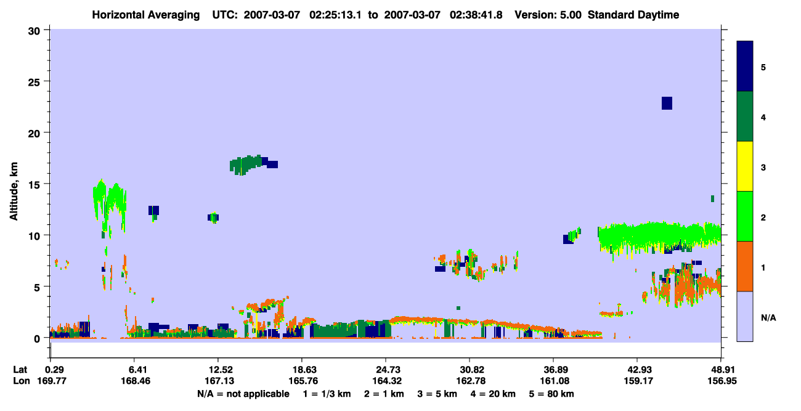Click the dark blue colorbar segment labeled 5
Screen dimensions: 801x411
point(745,67)
